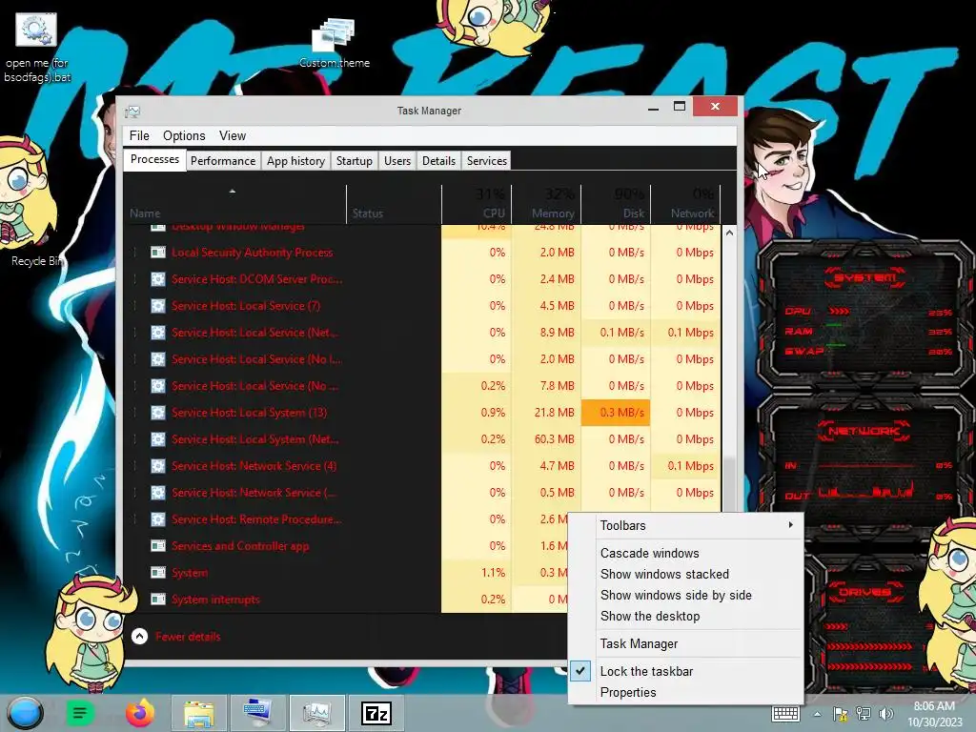Screen dimensions: 976x732
Task: Open the Options menu
Action: pos(184,135)
